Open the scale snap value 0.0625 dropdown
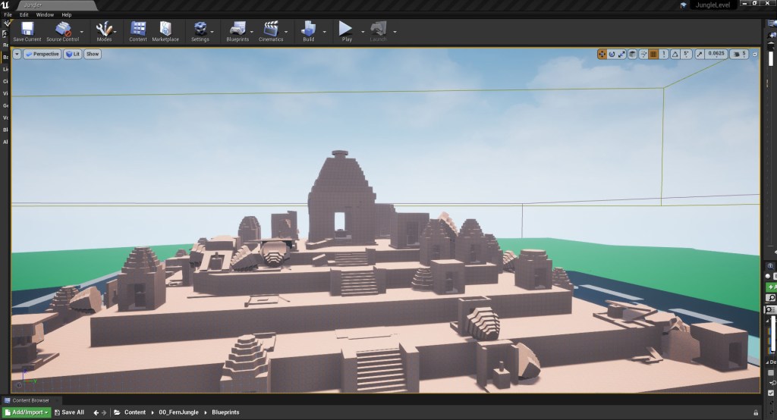This screenshot has height=420, width=777. [715, 54]
